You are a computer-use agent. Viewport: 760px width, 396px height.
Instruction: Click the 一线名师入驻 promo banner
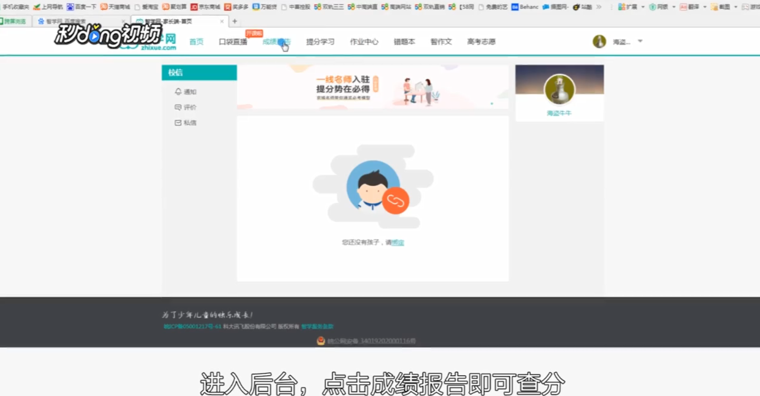point(372,87)
